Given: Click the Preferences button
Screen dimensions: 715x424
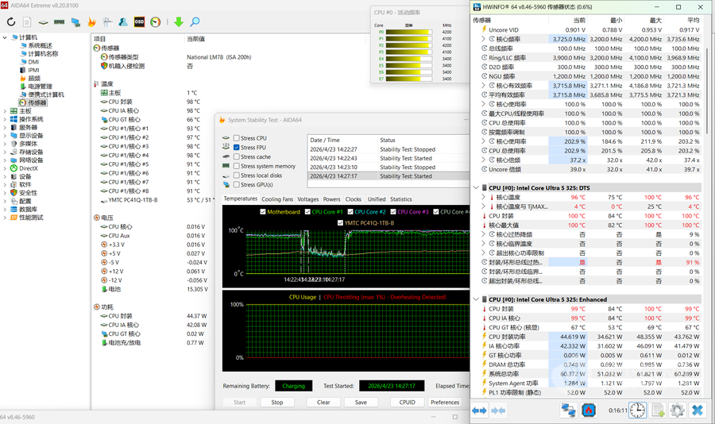Looking at the screenshot, I should point(445,402).
